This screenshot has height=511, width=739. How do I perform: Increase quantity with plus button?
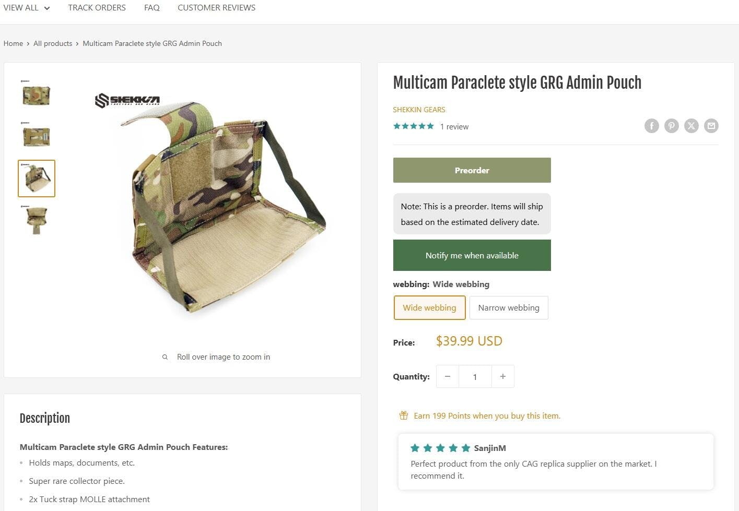pyautogui.click(x=502, y=376)
